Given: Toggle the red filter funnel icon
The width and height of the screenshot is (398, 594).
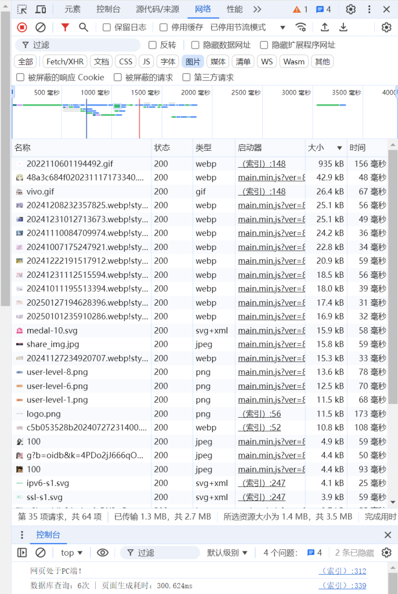Looking at the screenshot, I should 65,27.
